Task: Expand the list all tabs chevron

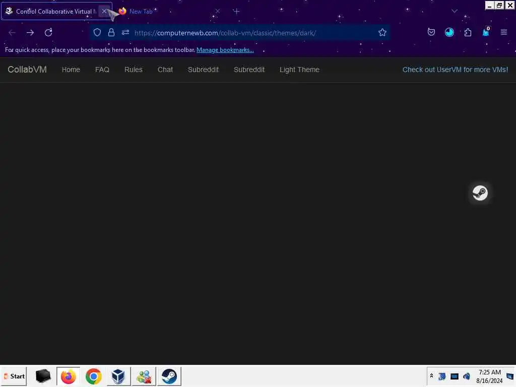Action: [455, 11]
